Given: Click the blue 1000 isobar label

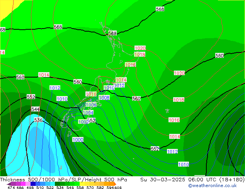Looking at the screenshot, I should (x=78, y=140).
